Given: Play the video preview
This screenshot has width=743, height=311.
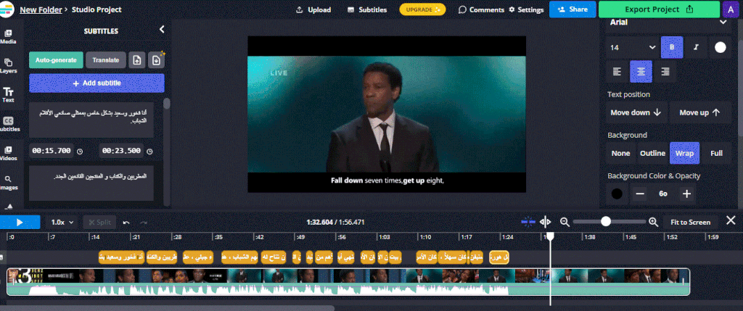Looking at the screenshot, I should [20, 222].
